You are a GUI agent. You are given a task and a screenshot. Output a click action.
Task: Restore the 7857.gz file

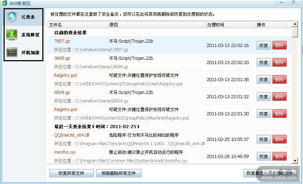click(x=264, y=46)
